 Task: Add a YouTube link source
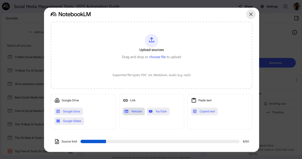click(x=158, y=111)
